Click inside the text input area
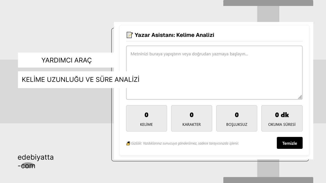This screenshot has height=183, width=326. 214,72
